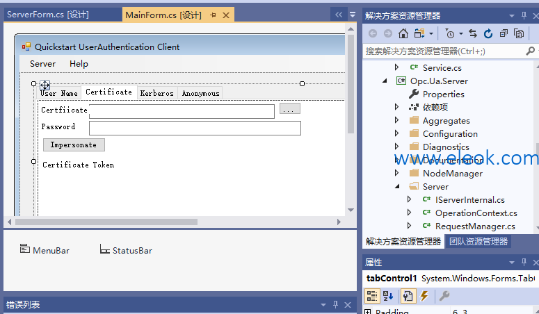Open dropdown arrow beside the view switch icon
The width and height of the screenshot is (539, 314).
click(431, 33)
